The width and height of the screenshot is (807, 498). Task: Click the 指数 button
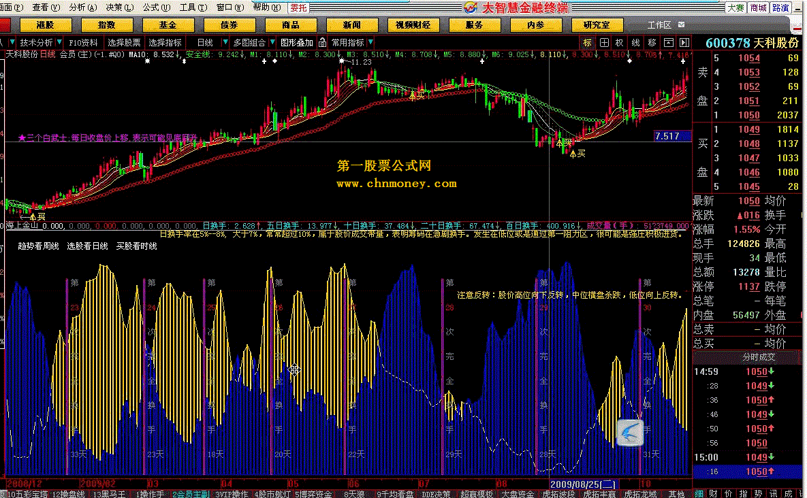(106, 24)
